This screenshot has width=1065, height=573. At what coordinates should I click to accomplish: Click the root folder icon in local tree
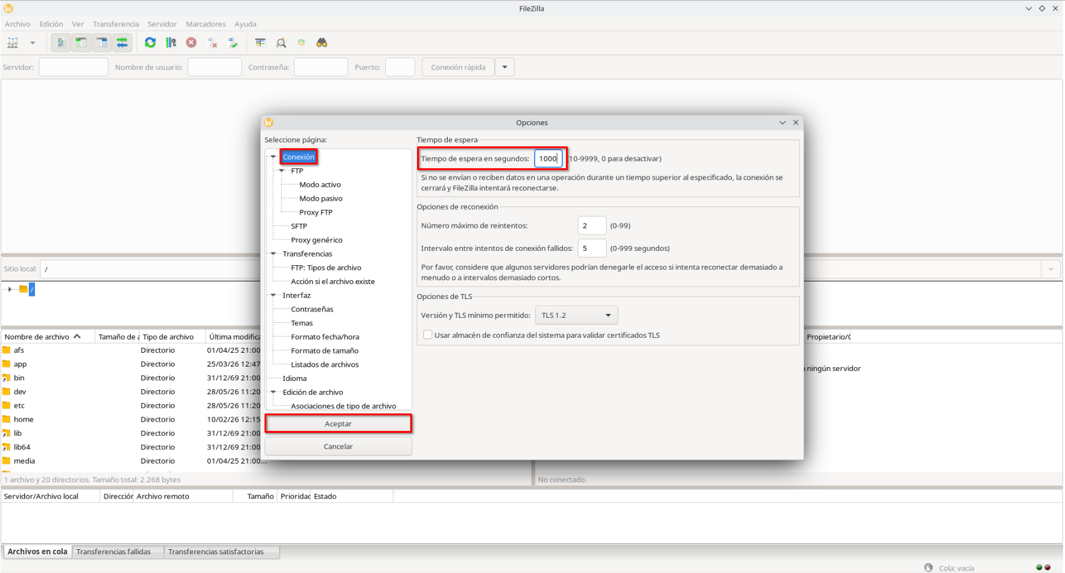tap(23, 289)
